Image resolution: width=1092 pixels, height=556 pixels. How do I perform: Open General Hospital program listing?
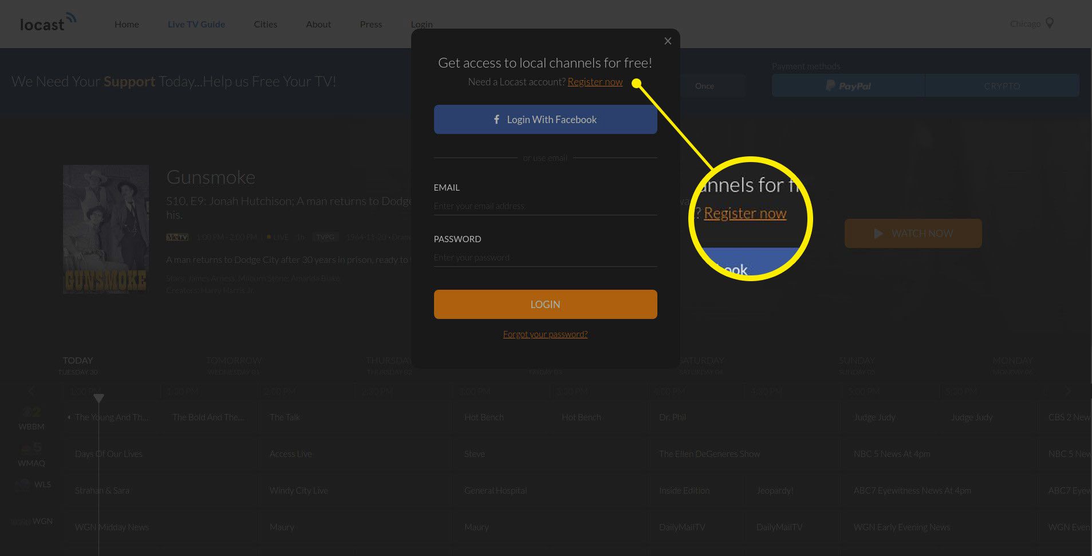click(x=495, y=491)
